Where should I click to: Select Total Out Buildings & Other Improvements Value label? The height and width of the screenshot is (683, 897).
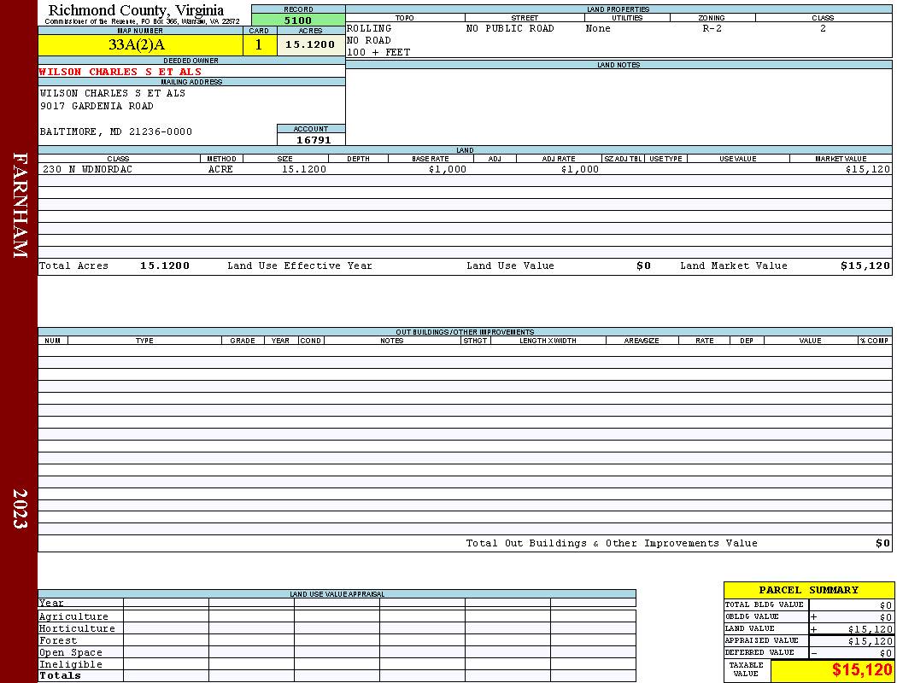(612, 544)
